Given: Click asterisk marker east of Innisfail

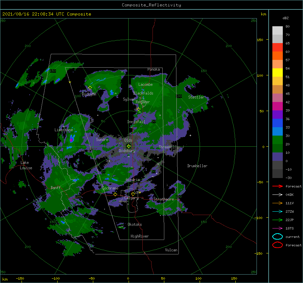Looking at the screenshot, I should coord(160,115).
